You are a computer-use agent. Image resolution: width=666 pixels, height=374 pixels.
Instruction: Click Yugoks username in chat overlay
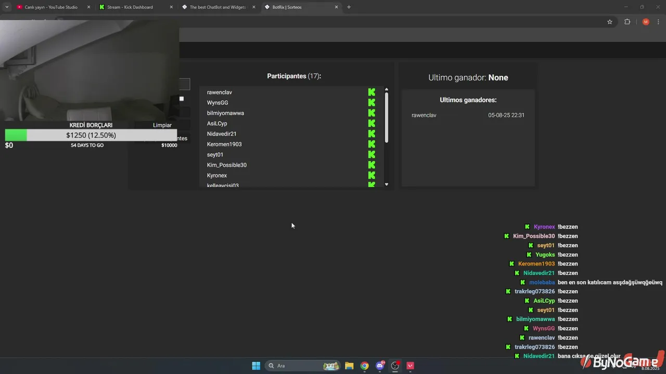pyautogui.click(x=545, y=255)
